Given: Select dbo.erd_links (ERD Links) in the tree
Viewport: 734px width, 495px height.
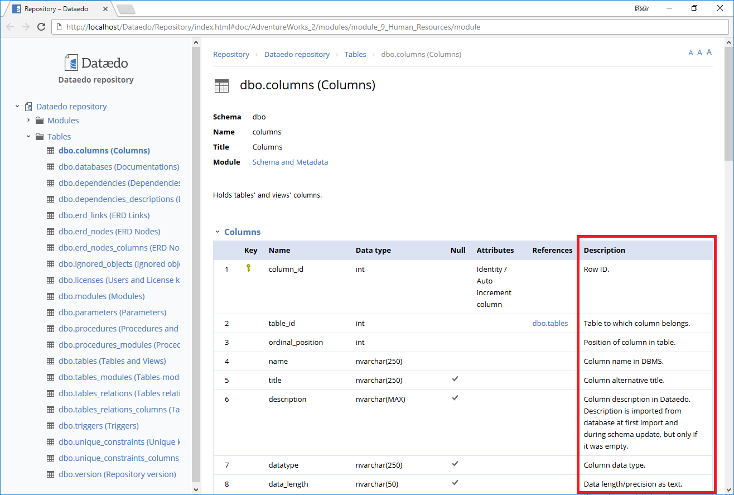Looking at the screenshot, I should click(104, 215).
